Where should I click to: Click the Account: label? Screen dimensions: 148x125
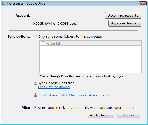pyautogui.click(x=23, y=15)
